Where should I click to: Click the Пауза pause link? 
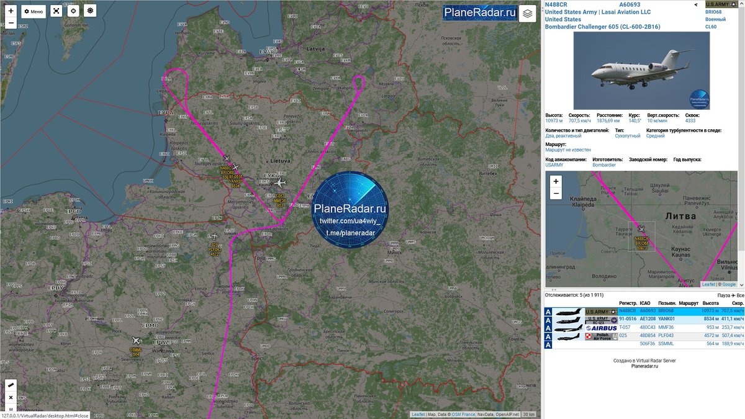pyautogui.click(x=723, y=295)
